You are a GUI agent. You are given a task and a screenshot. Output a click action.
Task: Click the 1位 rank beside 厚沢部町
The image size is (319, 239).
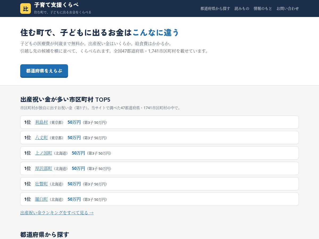[x=27, y=168]
